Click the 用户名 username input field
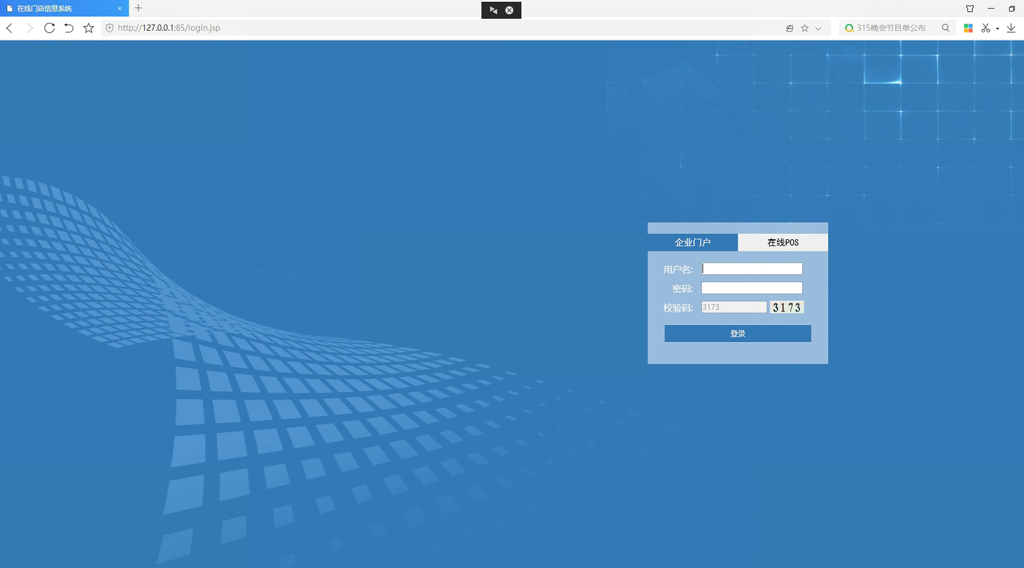This screenshot has height=568, width=1024. point(752,269)
